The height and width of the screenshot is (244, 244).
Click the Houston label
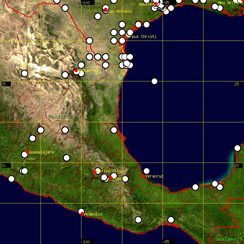(x=146, y=4)
